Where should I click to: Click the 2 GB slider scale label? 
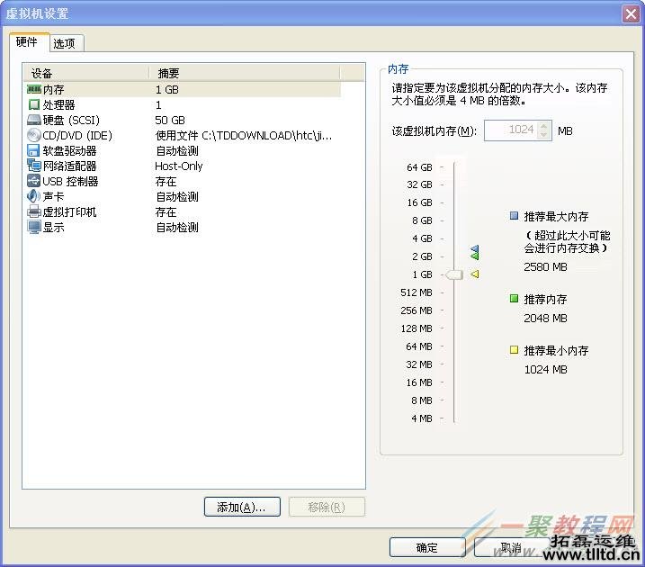[x=423, y=256]
